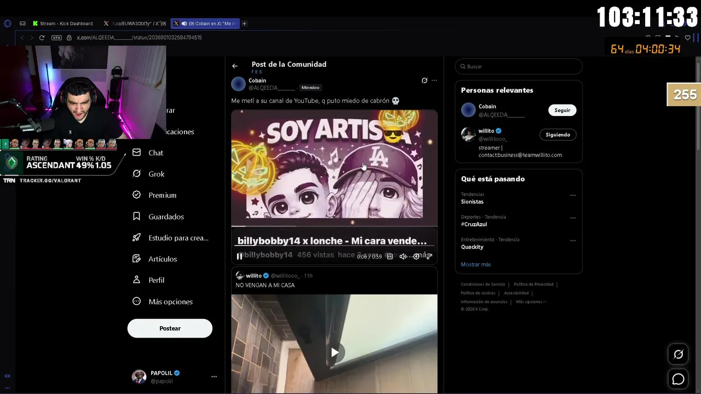Click the site lock icon in address bar
Screen dimensions: 701x394
point(69,38)
